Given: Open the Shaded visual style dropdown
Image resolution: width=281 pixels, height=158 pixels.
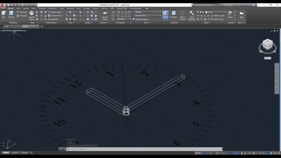Looking at the screenshot, I should (147, 12).
